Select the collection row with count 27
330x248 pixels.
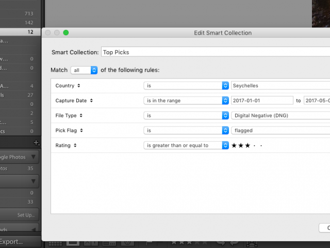tap(20, 95)
